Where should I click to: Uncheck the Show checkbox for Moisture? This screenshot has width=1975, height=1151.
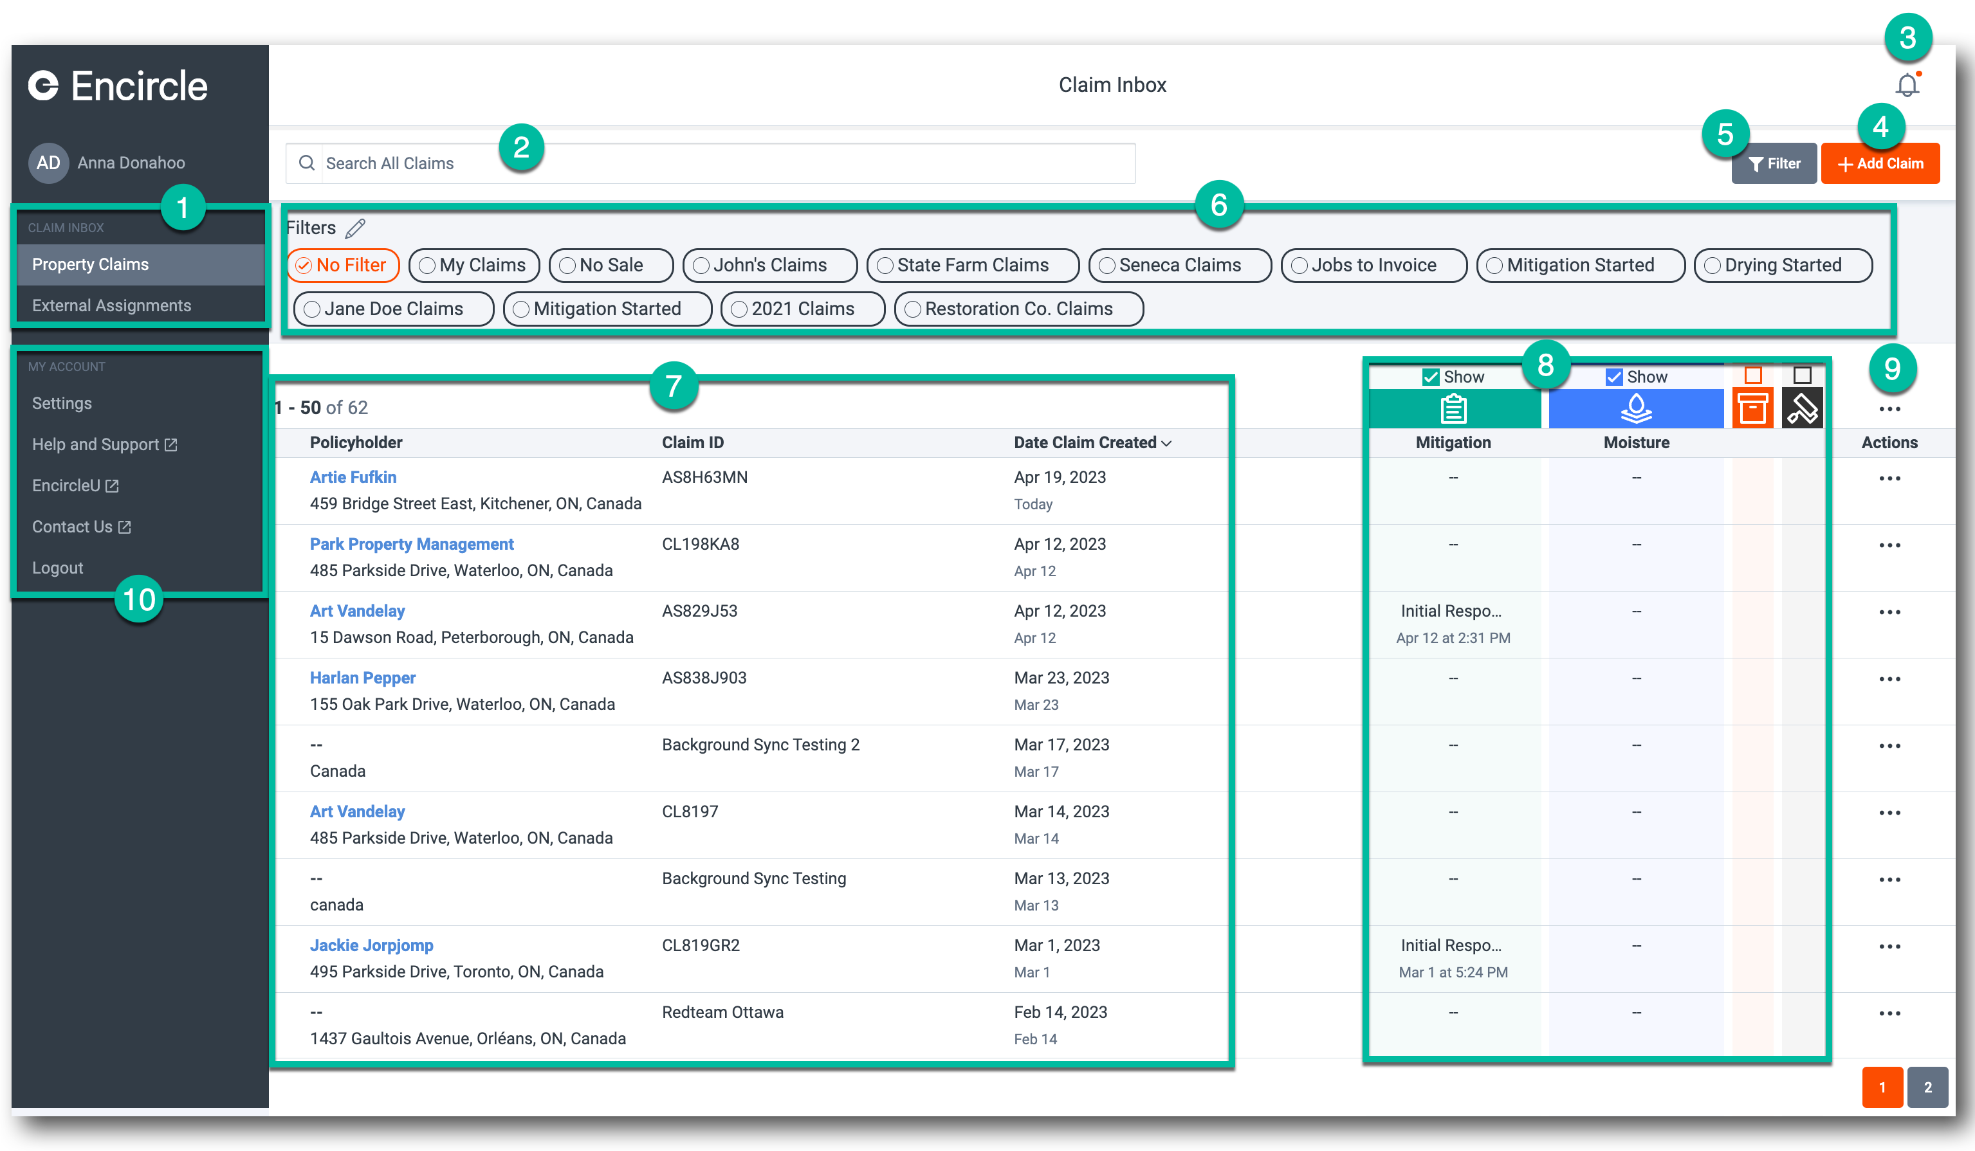point(1613,377)
